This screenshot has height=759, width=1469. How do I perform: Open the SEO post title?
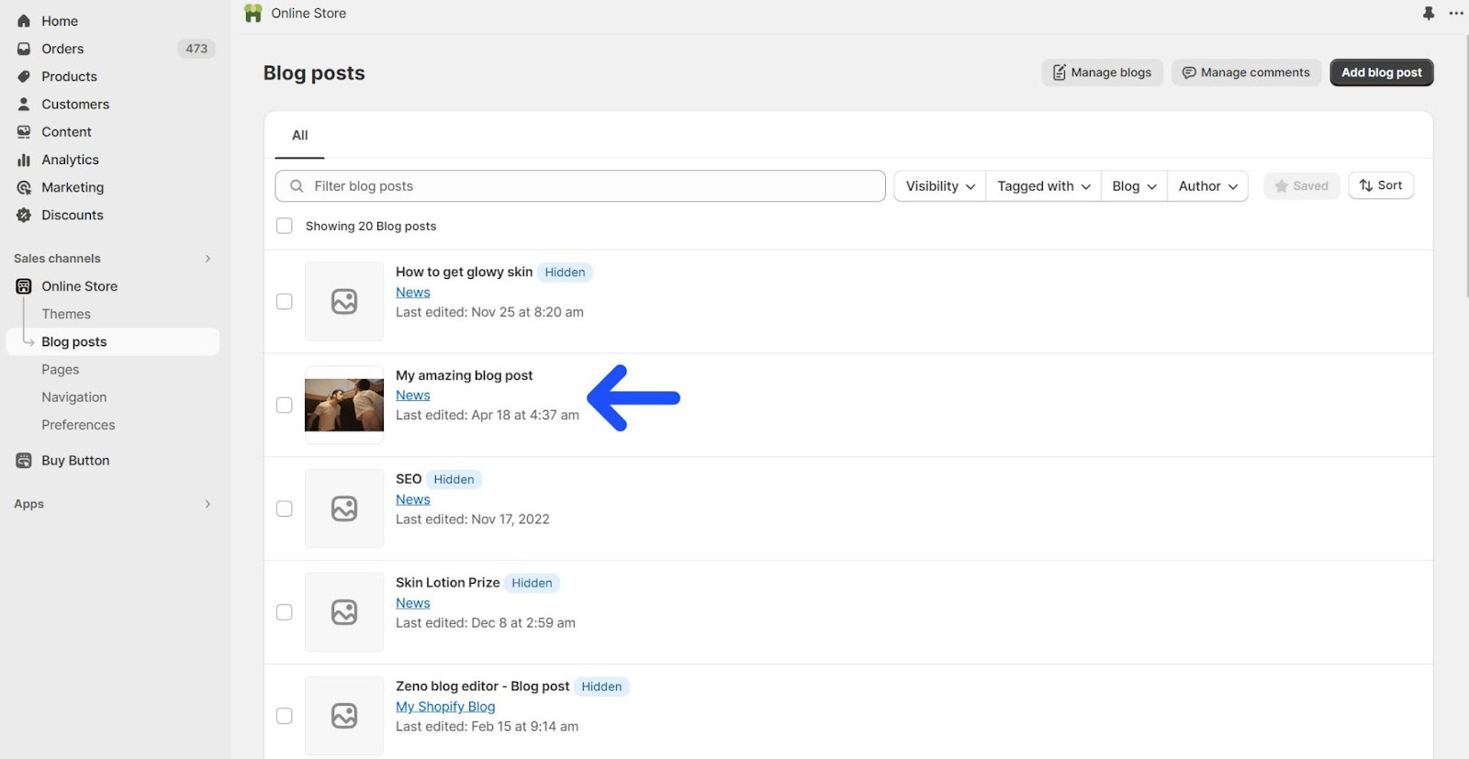(409, 479)
